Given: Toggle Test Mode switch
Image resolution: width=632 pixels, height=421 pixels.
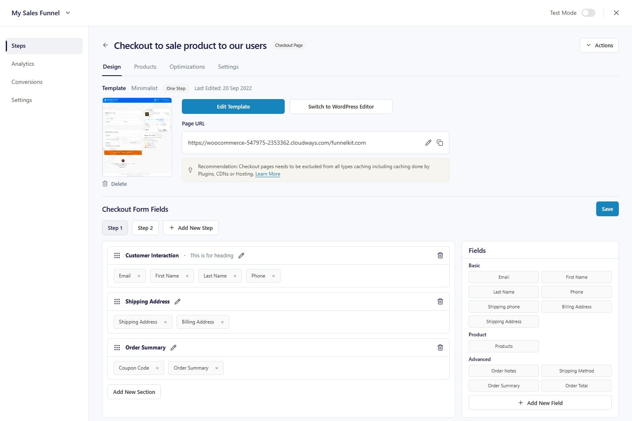Looking at the screenshot, I should point(588,13).
